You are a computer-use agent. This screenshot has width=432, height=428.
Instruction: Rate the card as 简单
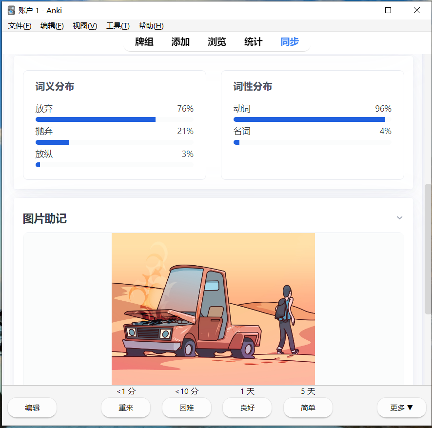(x=308, y=408)
